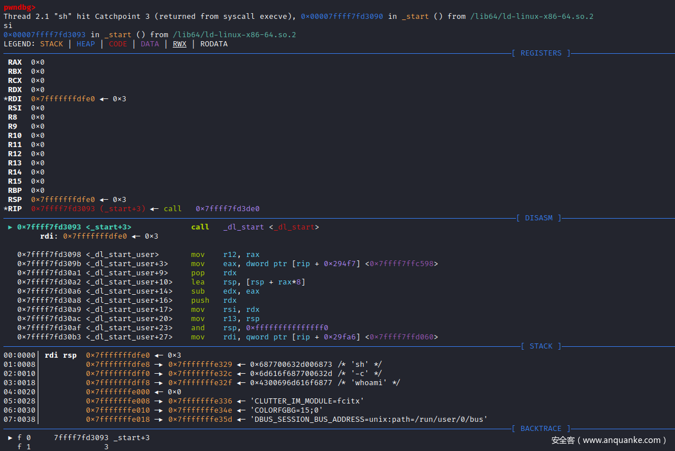Click the BACKTRACE section header
The height and width of the screenshot is (451, 675).
(538, 429)
